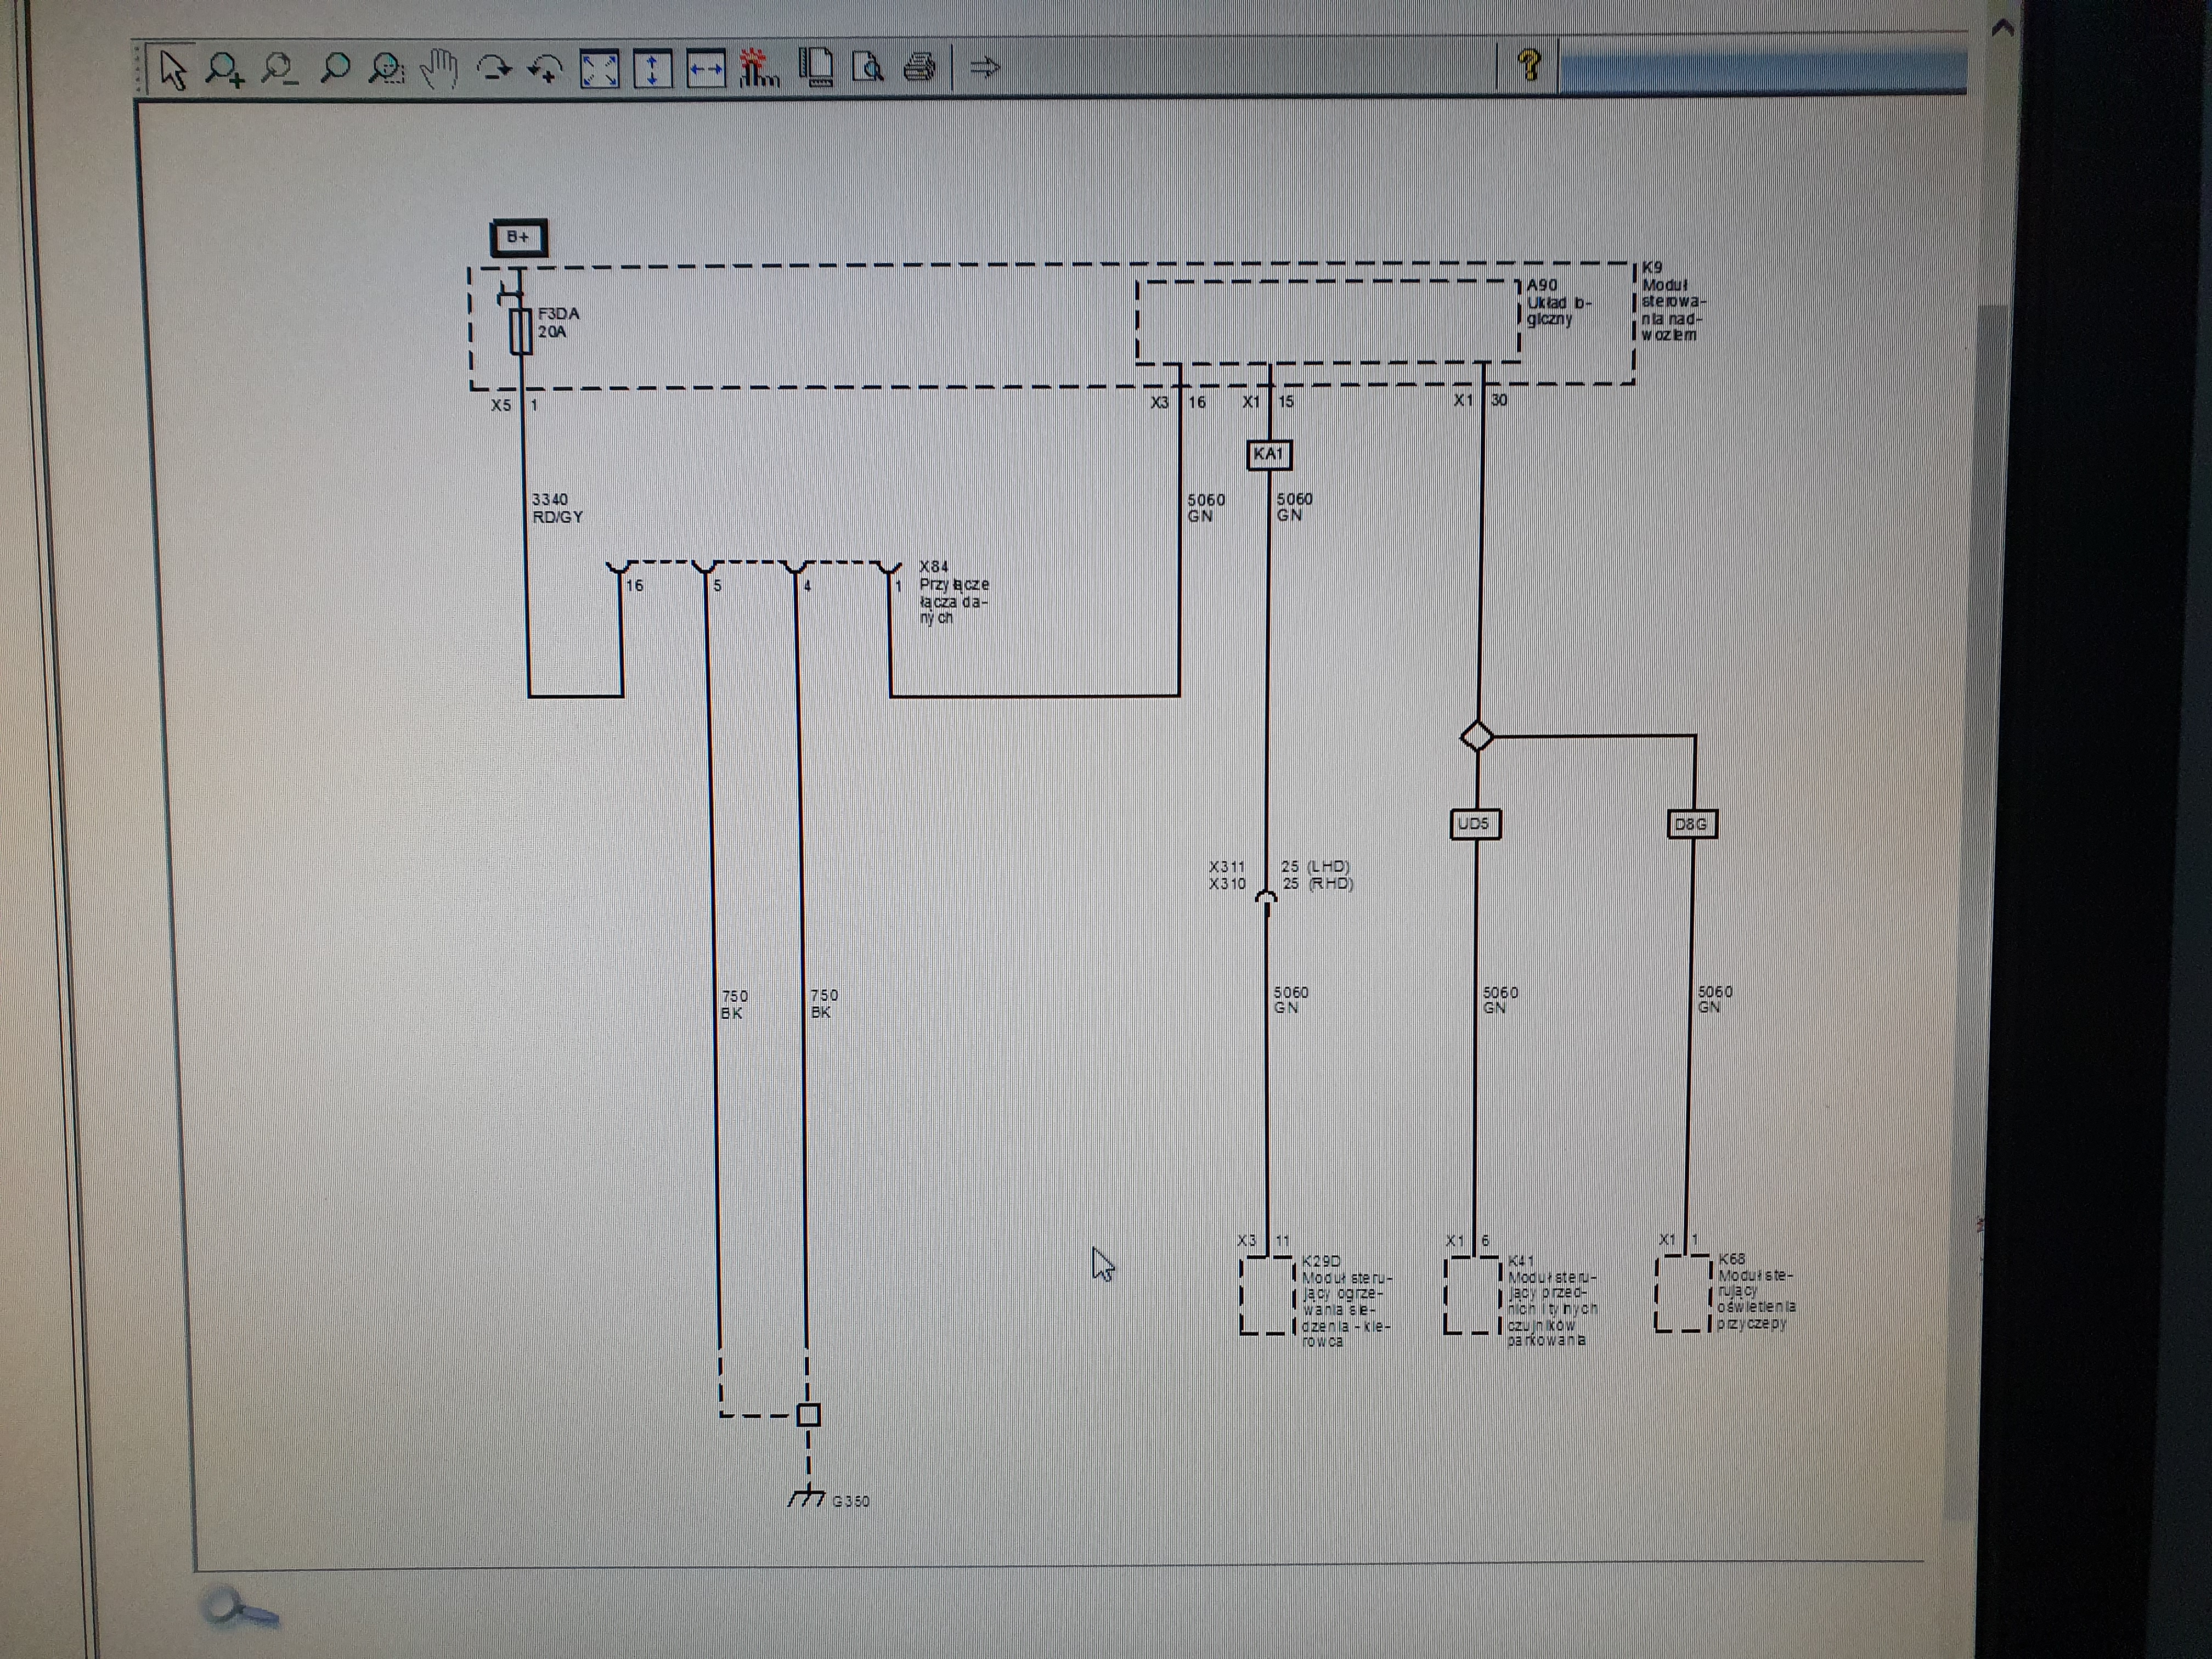2212x1659 pixels.
Task: Click the forward arrow toolbar button
Action: [x=985, y=68]
